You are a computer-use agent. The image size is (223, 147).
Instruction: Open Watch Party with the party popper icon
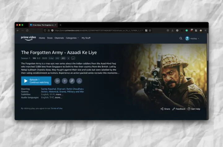coord(72,81)
